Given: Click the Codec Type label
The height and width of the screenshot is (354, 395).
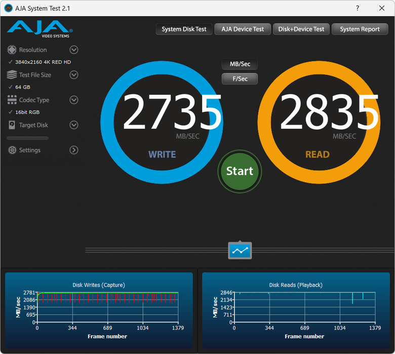Looking at the screenshot, I should click(34, 100).
